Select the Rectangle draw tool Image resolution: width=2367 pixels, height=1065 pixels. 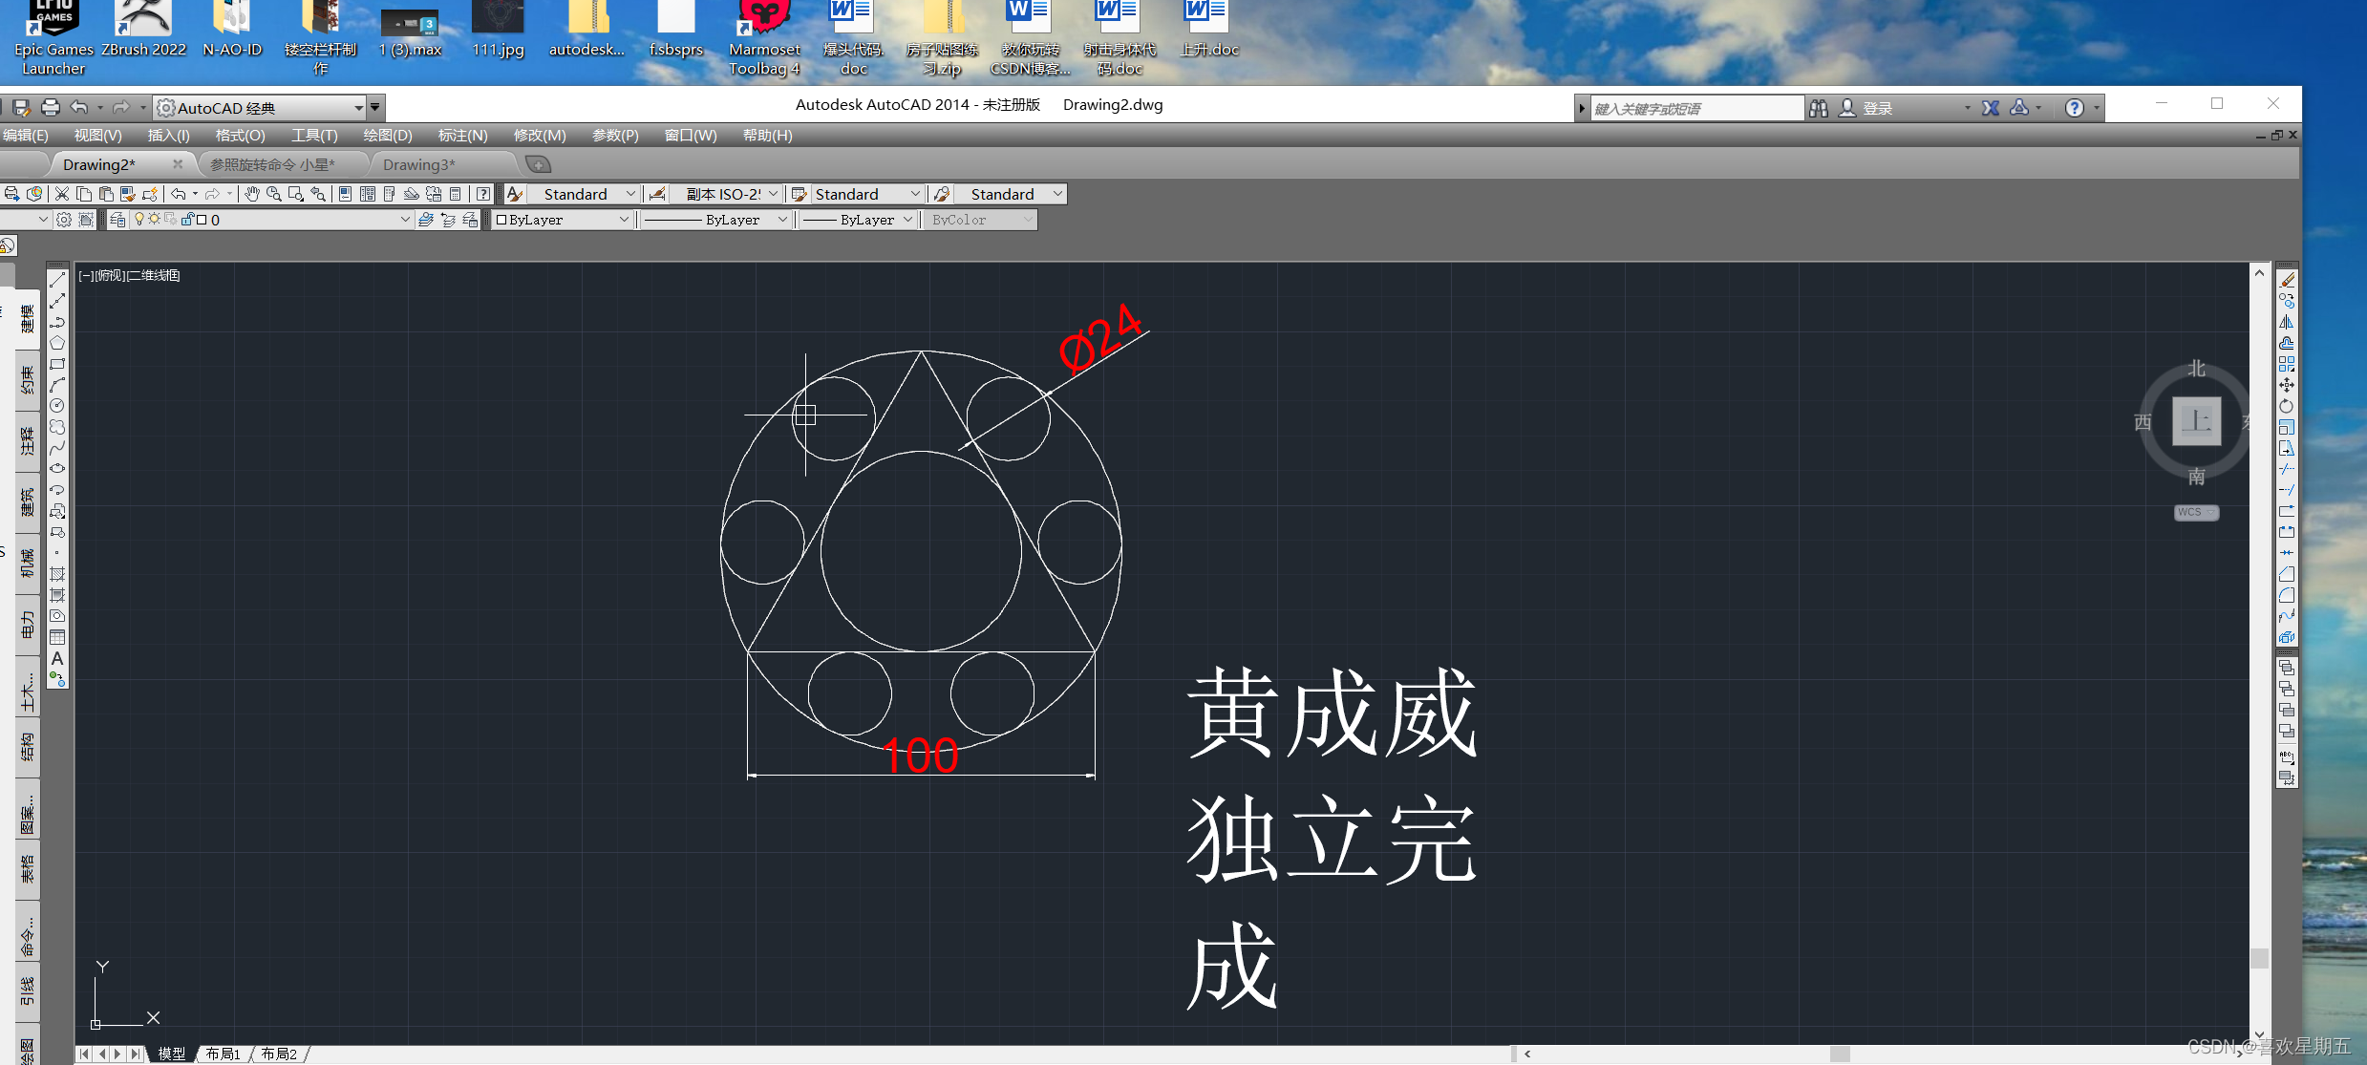(57, 364)
